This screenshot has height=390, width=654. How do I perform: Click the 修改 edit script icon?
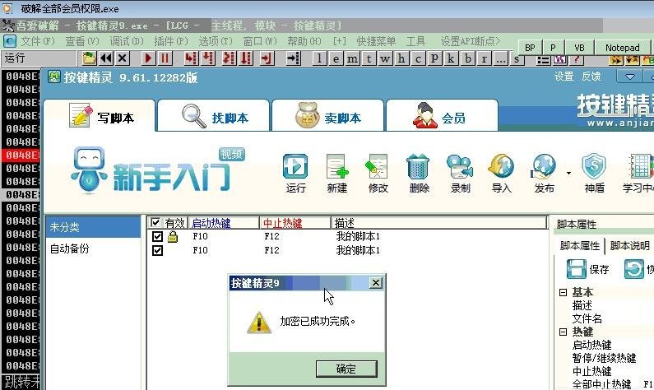point(378,173)
